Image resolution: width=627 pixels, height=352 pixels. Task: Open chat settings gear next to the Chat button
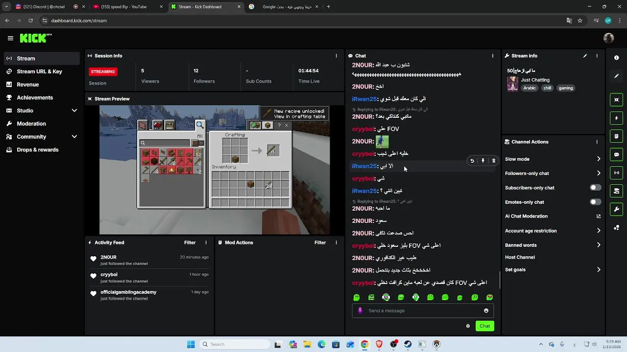[x=468, y=326]
